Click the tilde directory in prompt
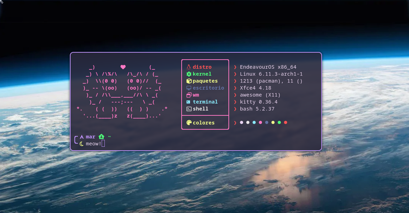Viewport: 409px width, 213px height. (110, 136)
